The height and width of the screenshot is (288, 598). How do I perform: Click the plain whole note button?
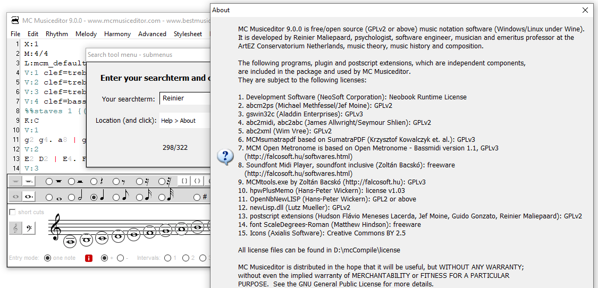click(15, 197)
